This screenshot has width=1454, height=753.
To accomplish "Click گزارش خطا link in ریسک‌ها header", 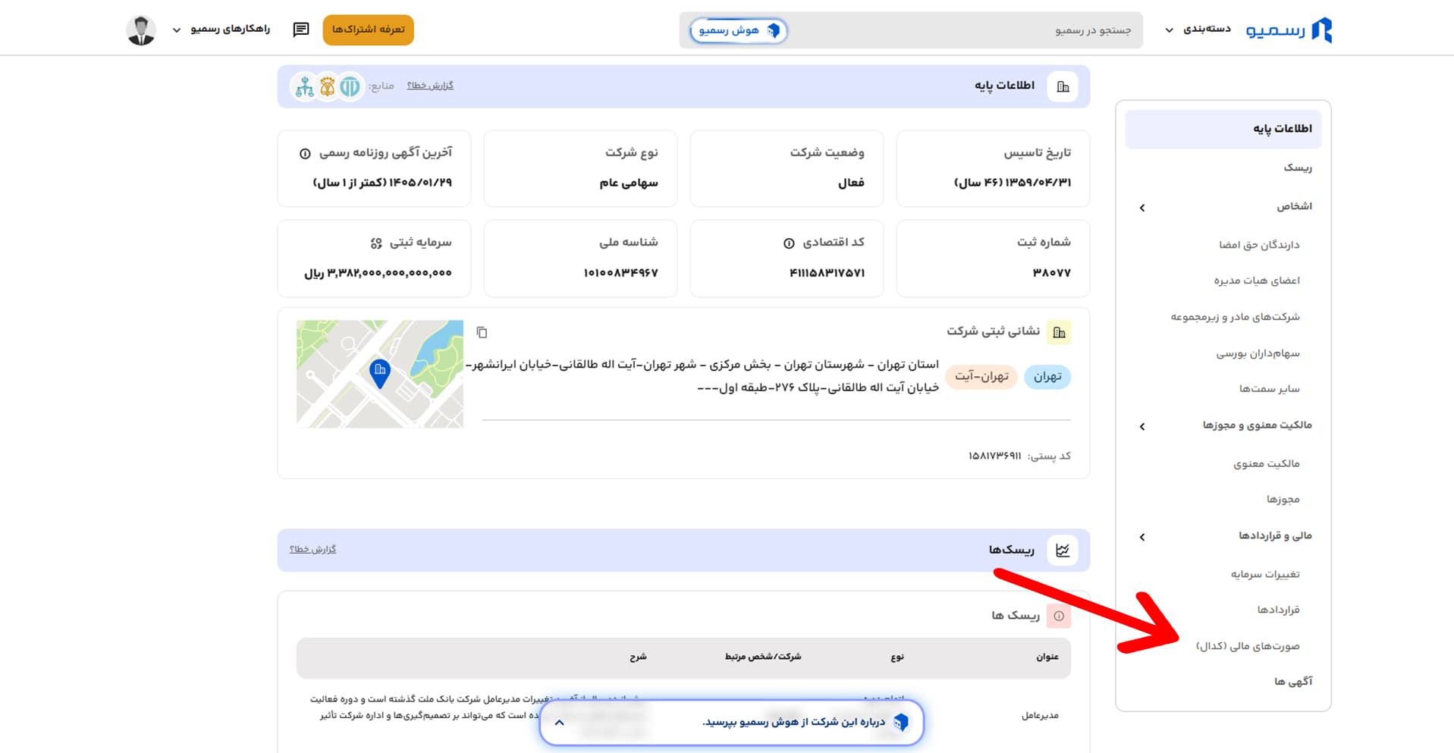I will coord(312,549).
